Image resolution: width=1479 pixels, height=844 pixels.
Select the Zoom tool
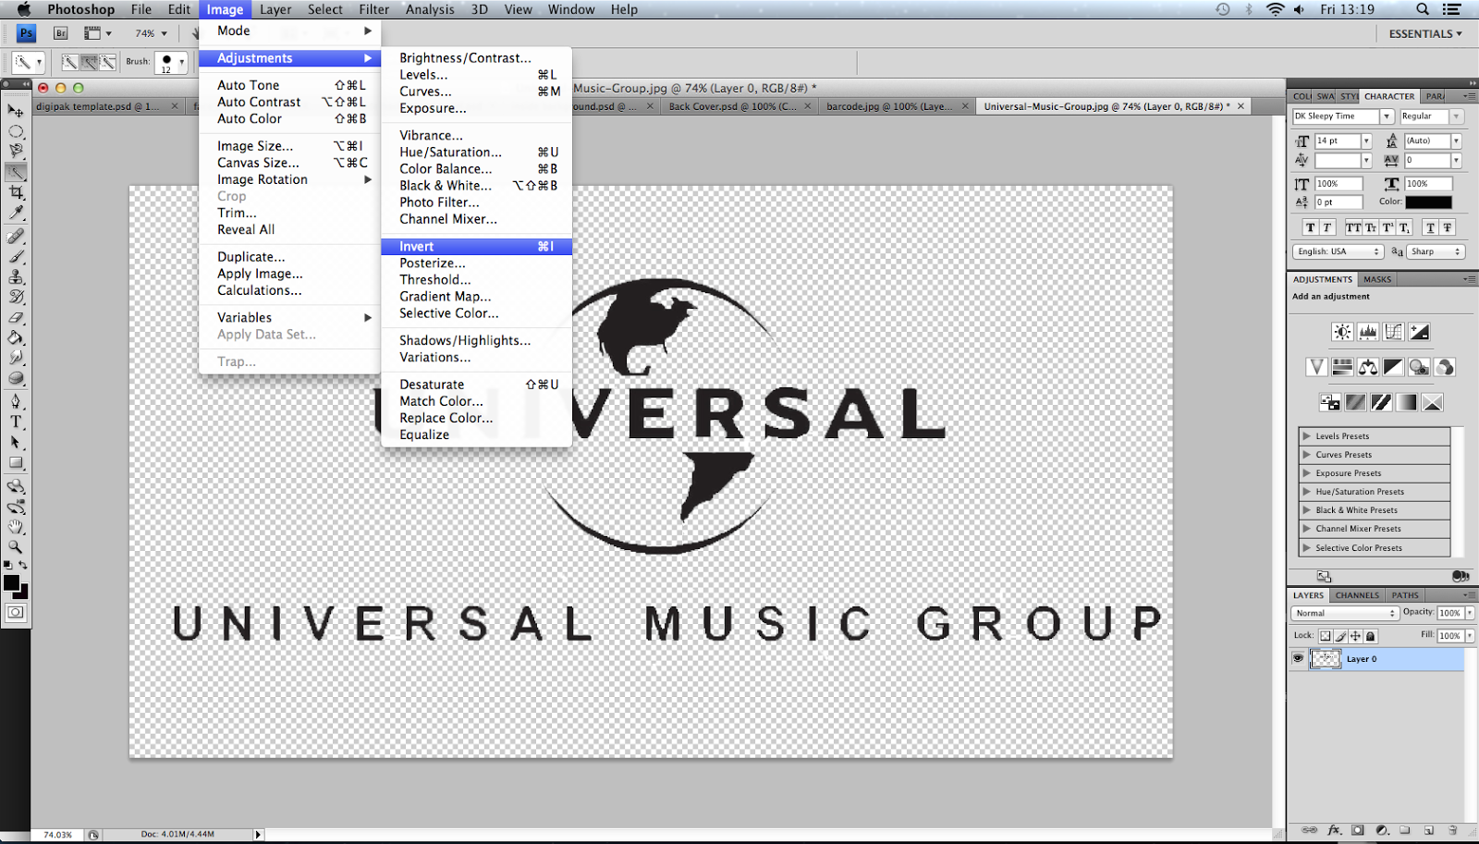pos(16,547)
